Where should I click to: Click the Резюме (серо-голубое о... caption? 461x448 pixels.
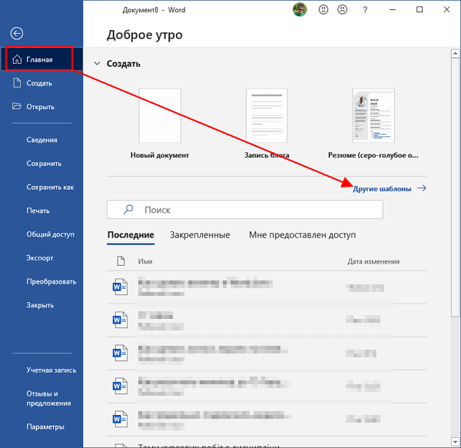(x=373, y=155)
